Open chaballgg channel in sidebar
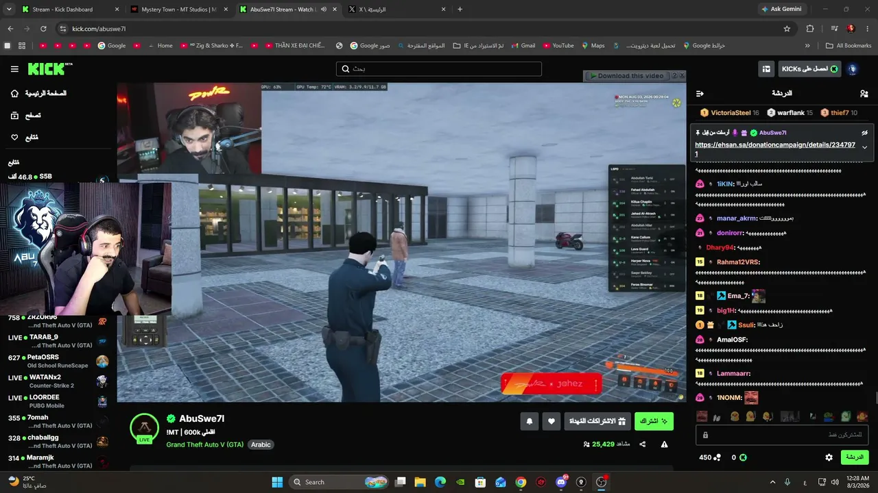The height and width of the screenshot is (493, 878). (x=58, y=442)
